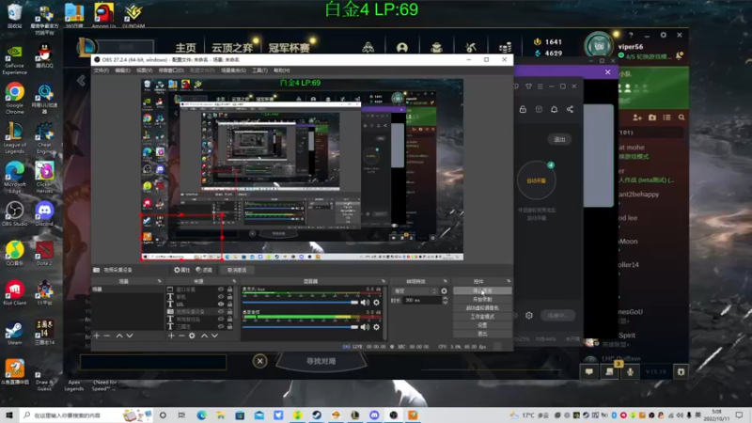The height and width of the screenshot is (423, 752).
Task: Toggle lock on 窗口采集 source
Action: click(x=229, y=290)
